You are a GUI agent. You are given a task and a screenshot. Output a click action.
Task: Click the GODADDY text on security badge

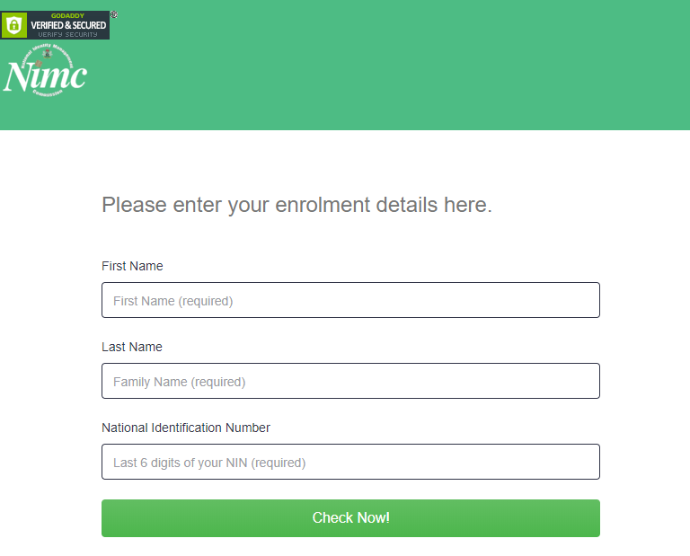67,16
